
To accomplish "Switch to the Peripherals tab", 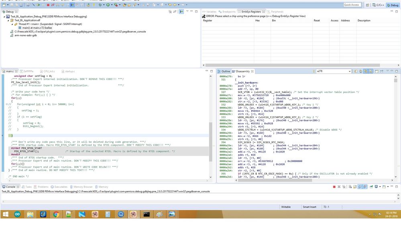I will (x=275, y=12).
